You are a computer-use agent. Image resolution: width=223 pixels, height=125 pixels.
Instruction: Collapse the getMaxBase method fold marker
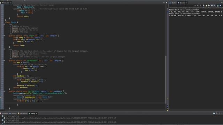pos(4,60)
